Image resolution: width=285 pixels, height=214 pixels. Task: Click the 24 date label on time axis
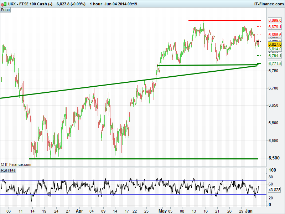[x=56, y=211]
